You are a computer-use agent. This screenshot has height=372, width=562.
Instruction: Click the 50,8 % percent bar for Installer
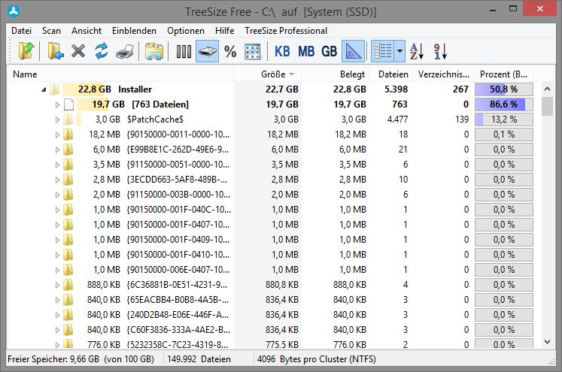click(x=504, y=89)
